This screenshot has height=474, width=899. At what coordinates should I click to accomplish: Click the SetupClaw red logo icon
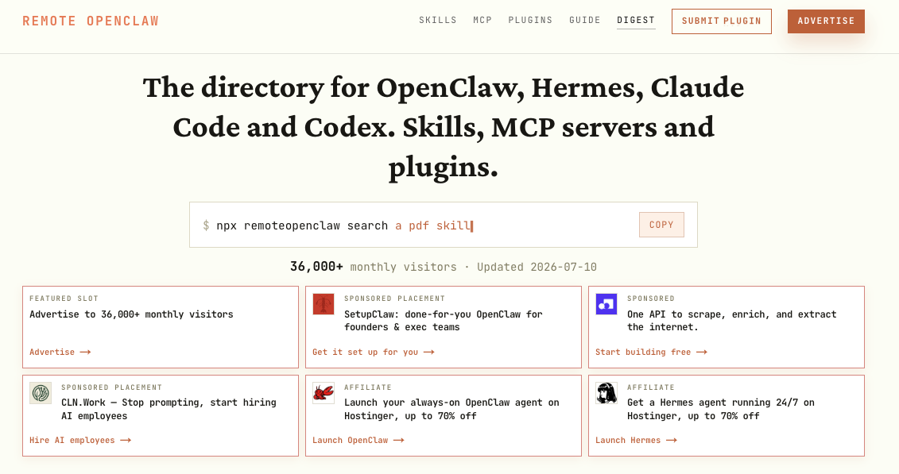click(324, 304)
